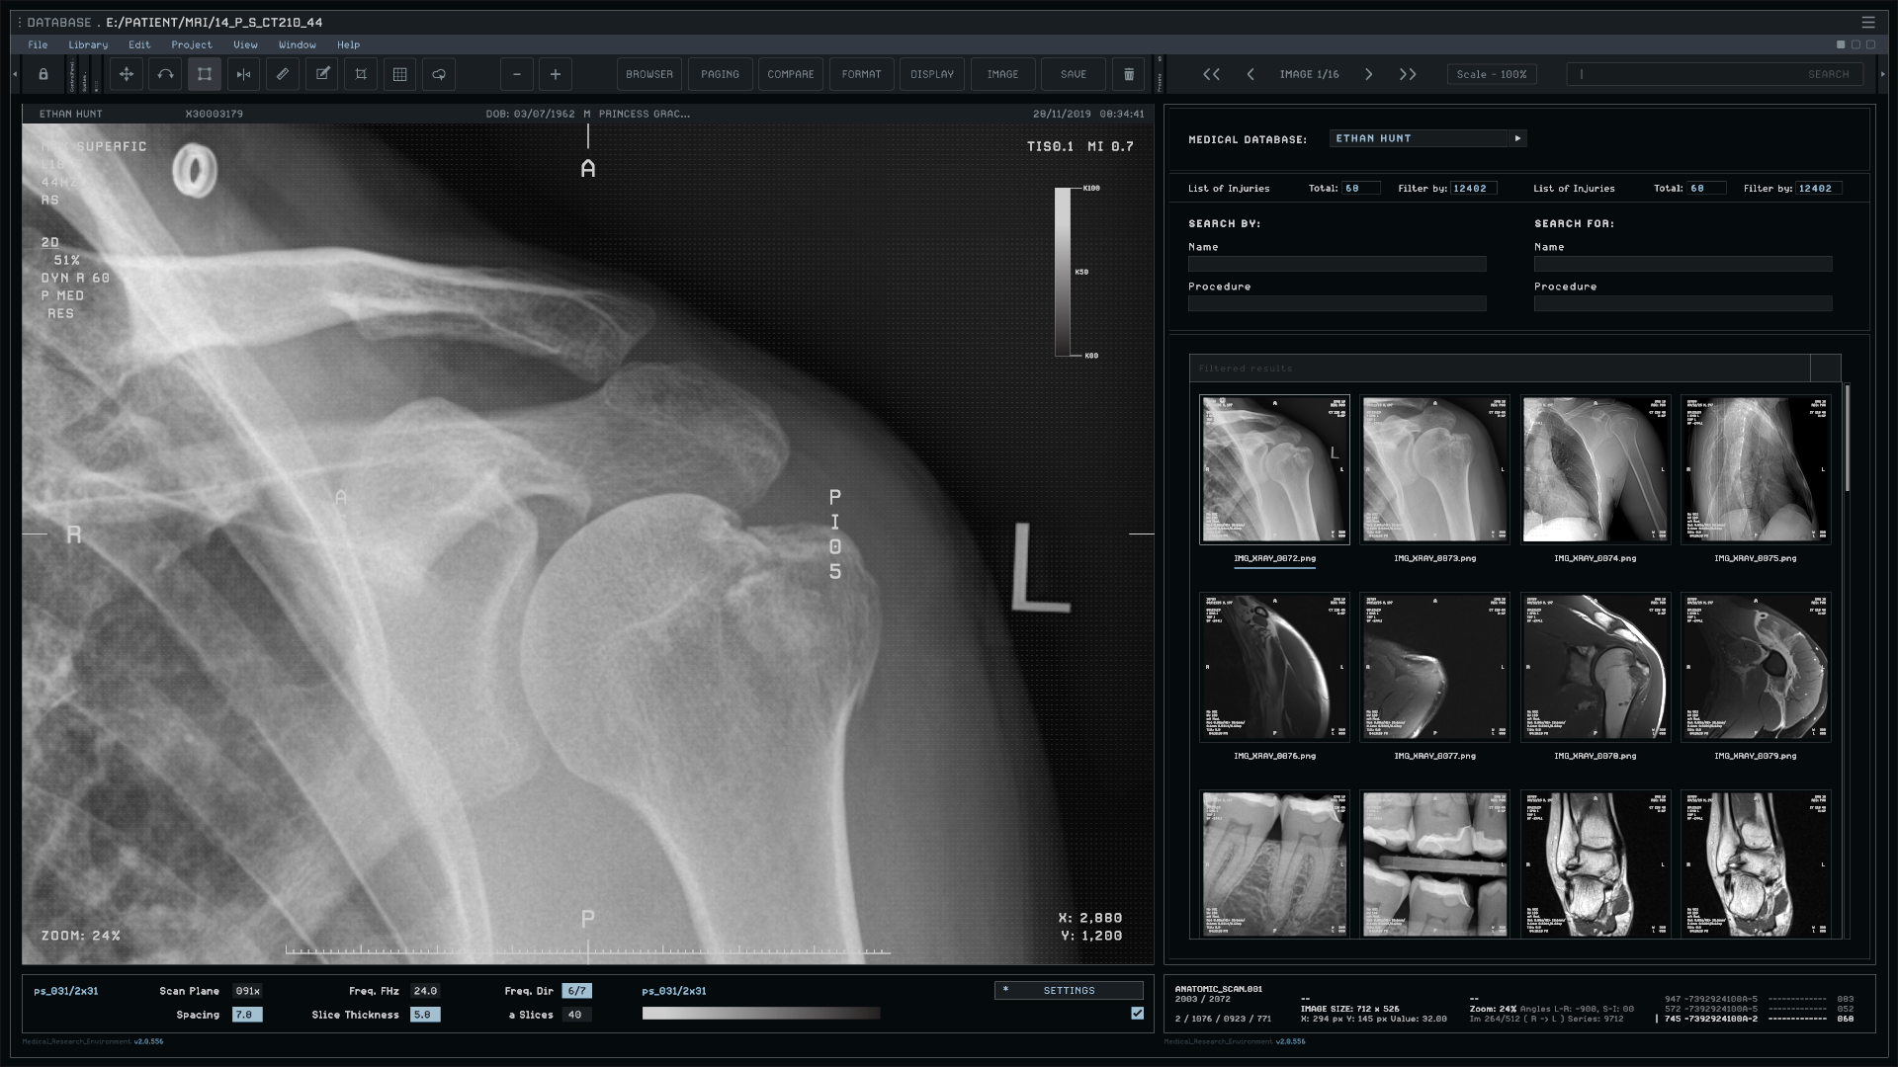The image size is (1898, 1067).
Task: Select the flip horizontal mirror tool
Action: pos(243,74)
